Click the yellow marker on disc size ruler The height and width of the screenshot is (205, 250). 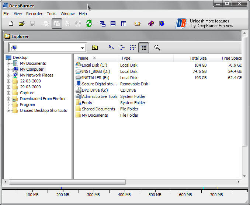click(x=218, y=188)
